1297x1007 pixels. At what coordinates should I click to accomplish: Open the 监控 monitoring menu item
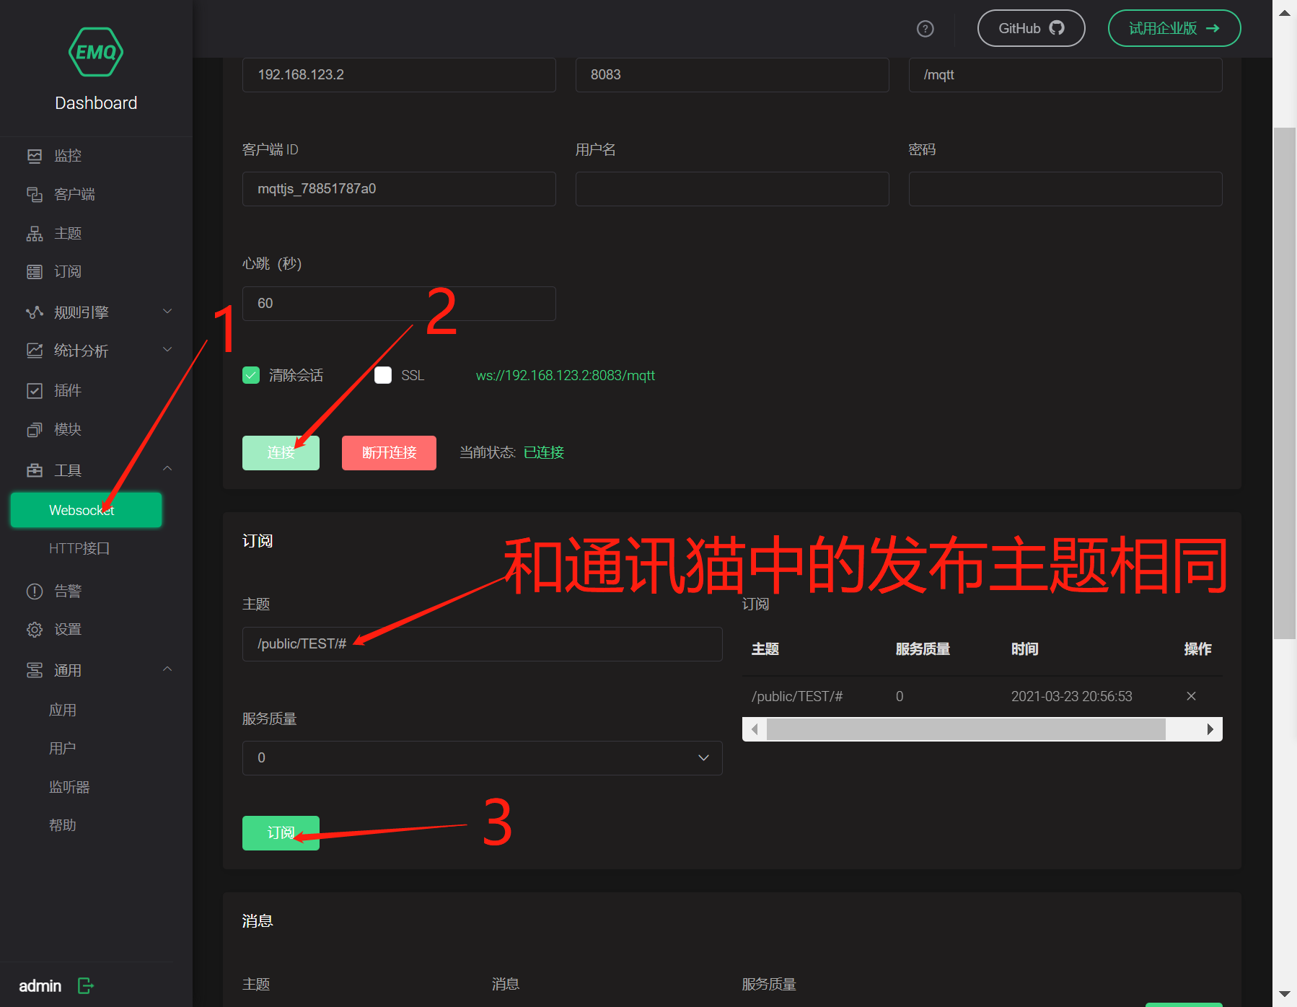[68, 156]
